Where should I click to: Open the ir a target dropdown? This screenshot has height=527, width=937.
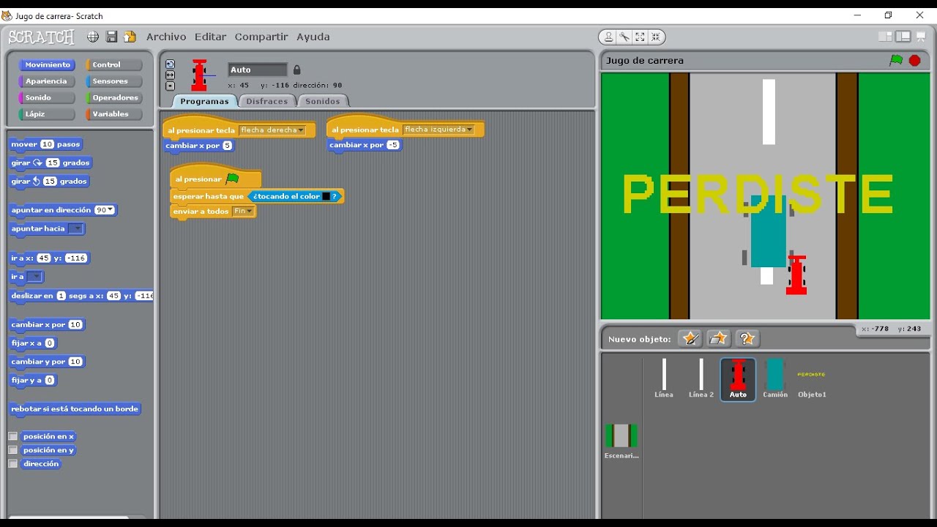pos(35,277)
